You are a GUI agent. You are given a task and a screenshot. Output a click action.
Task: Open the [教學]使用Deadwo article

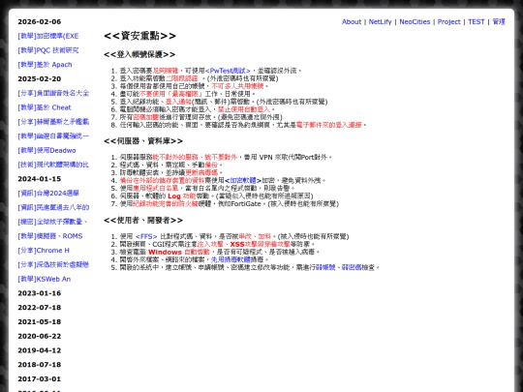[46, 151]
